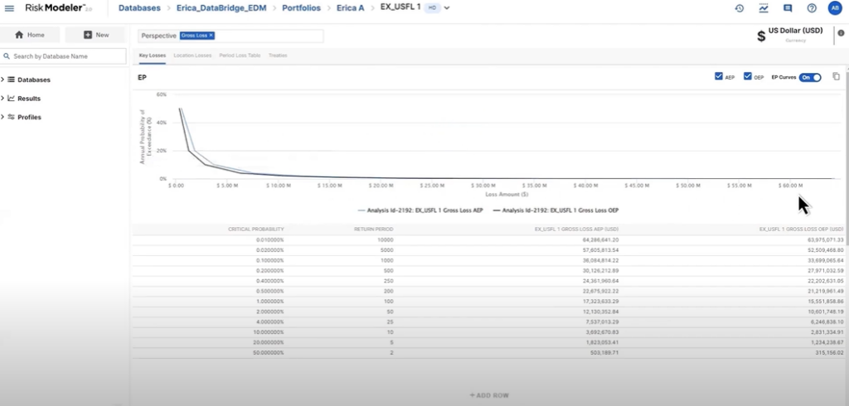This screenshot has width=849, height=406.
Task: Open the history clock icon
Action: 740,8
